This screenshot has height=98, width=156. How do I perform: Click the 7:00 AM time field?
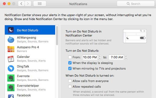[x=116, y=57]
